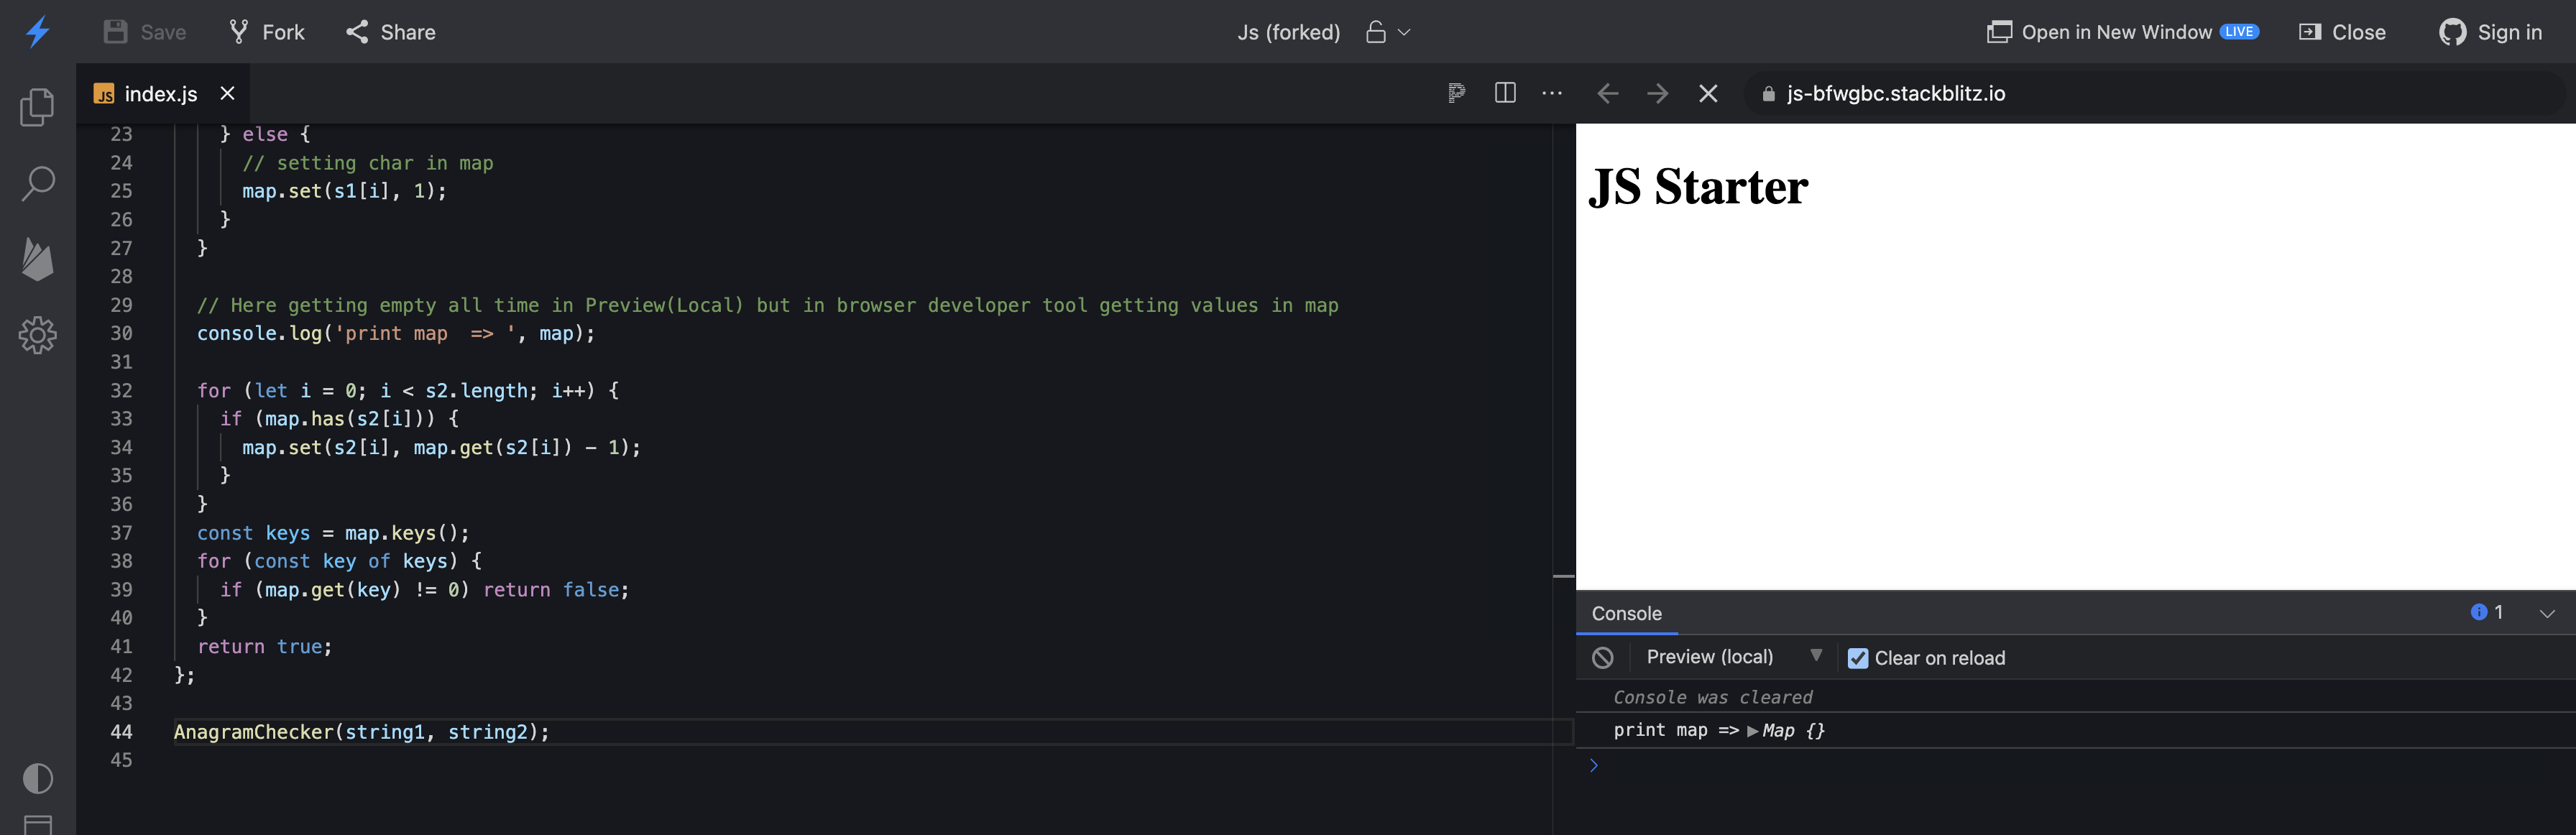The height and width of the screenshot is (835, 2576).
Task: Click the Prettier format icon
Action: tap(1456, 93)
